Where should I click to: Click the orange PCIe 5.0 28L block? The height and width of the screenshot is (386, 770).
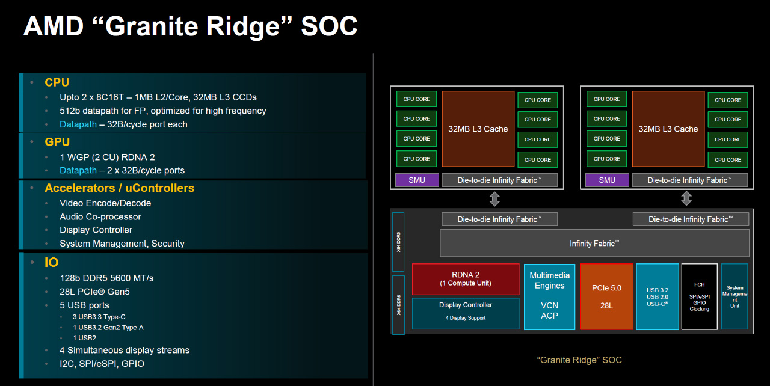point(606,296)
